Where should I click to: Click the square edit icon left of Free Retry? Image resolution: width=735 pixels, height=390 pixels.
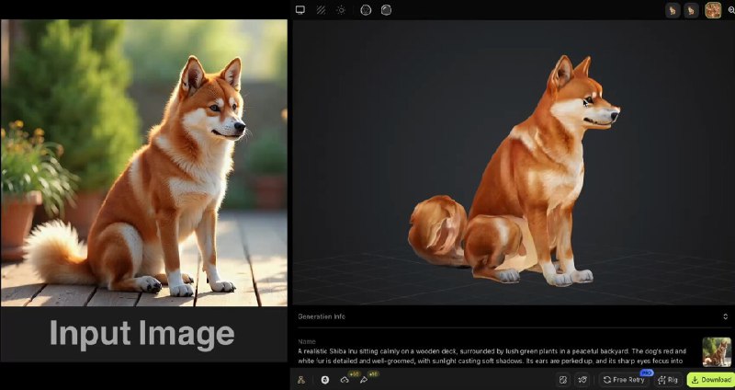562,379
